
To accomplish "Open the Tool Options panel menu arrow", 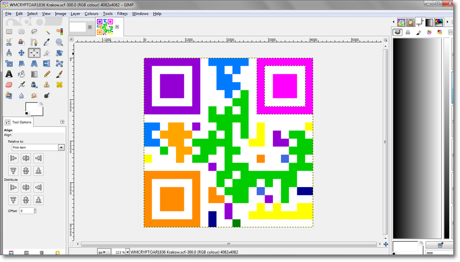I will tap(62, 122).
